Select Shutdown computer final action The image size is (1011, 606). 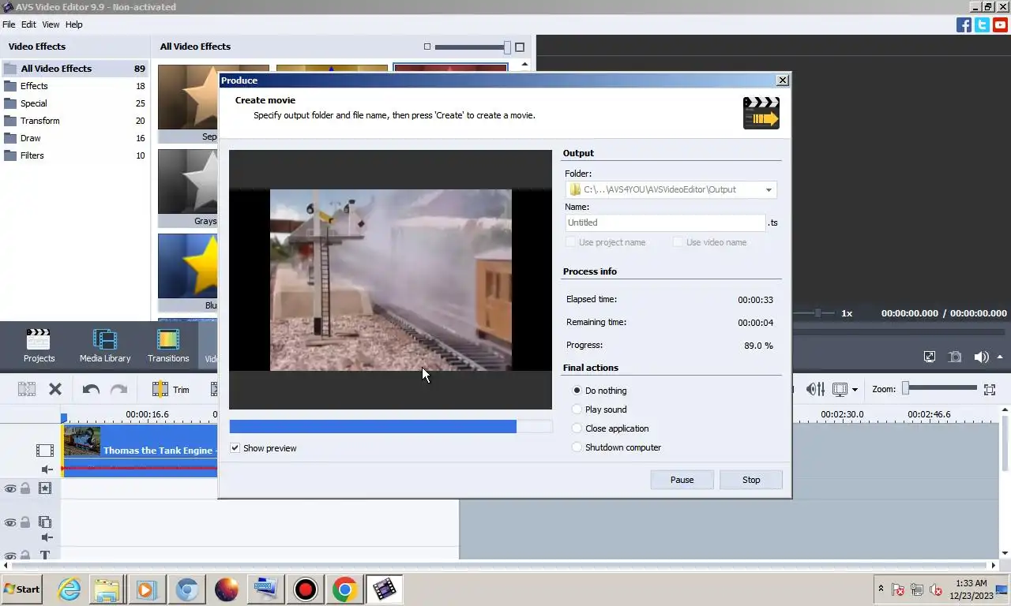point(576,447)
